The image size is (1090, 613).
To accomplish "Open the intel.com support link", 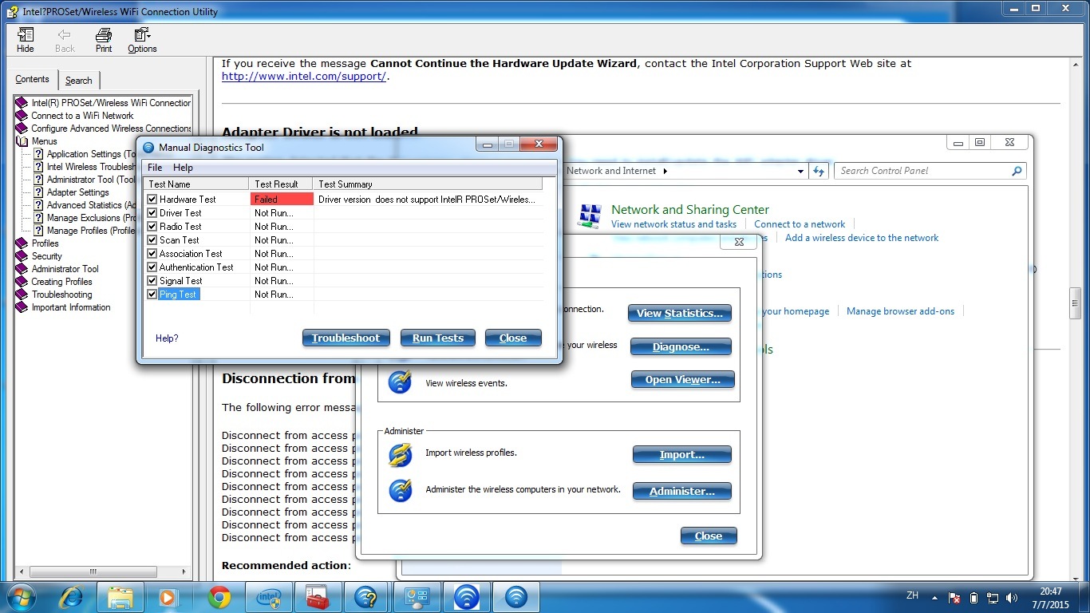I will [x=304, y=77].
